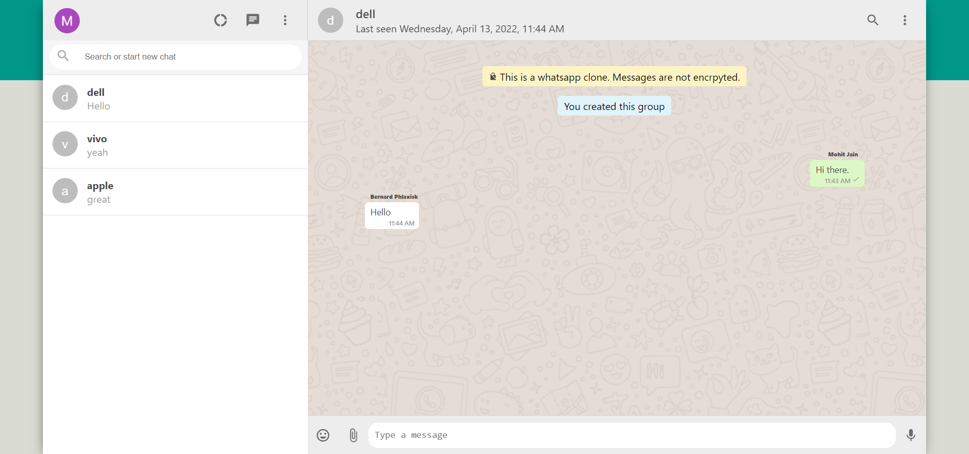Image resolution: width=969 pixels, height=454 pixels.
Task: Click vivo's avatar thumbnail in the sidebar
Action: 65,144
